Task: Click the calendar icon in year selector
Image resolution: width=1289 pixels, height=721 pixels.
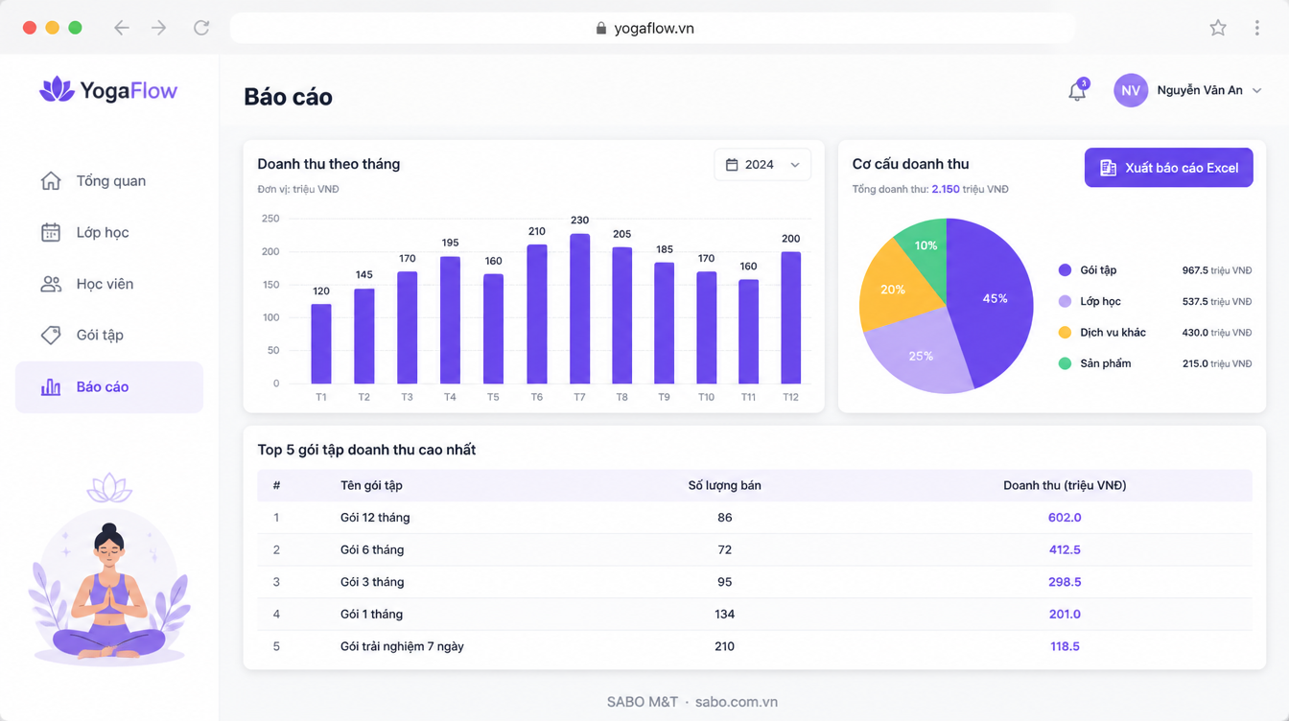Action: coord(732,165)
